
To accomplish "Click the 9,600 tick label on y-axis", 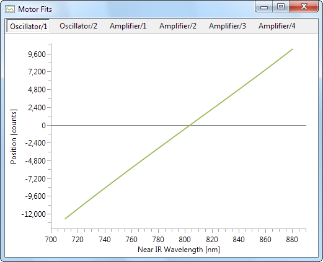I will click(x=37, y=55).
